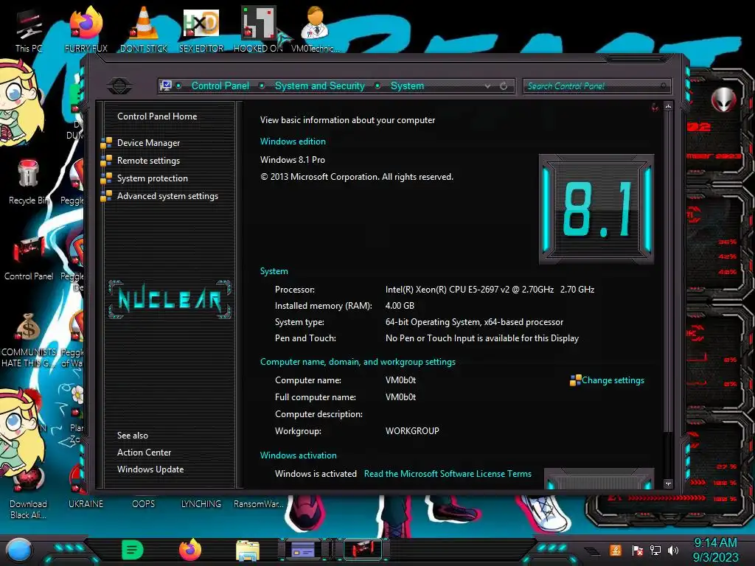Show hidden tray icons on the taskbar
The height and width of the screenshot is (566, 755).
click(x=592, y=551)
